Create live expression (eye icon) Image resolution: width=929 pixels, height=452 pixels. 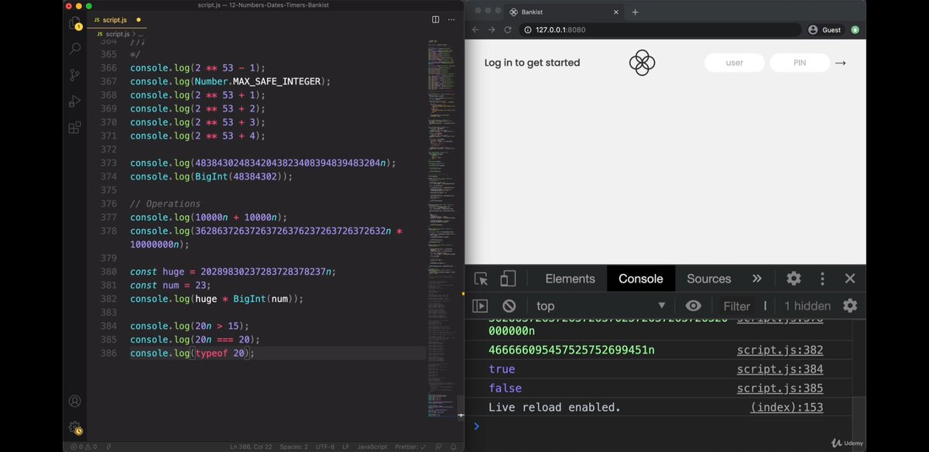[693, 306]
